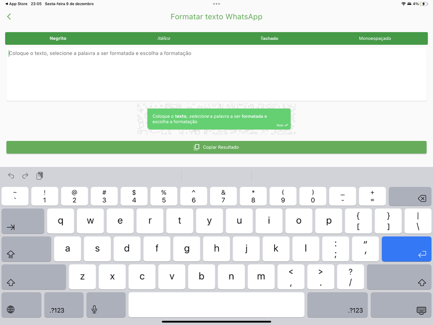Tap the m key
The width and height of the screenshot is (433, 325).
tap(261, 277)
